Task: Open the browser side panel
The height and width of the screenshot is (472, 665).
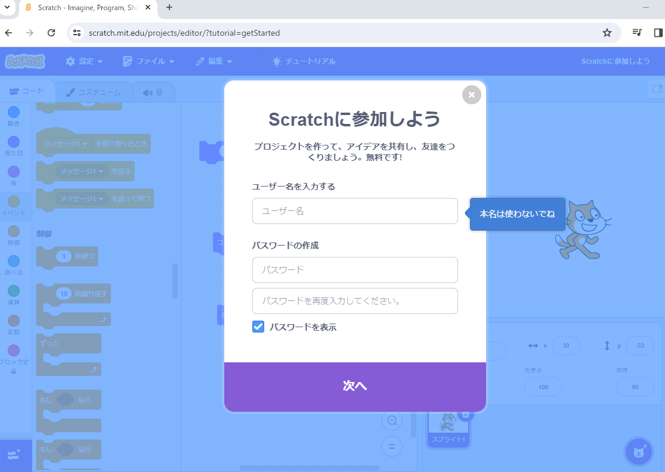Action: [658, 33]
